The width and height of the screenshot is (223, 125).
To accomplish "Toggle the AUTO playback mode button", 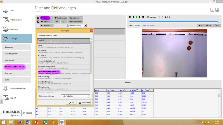I will pos(216,25).
